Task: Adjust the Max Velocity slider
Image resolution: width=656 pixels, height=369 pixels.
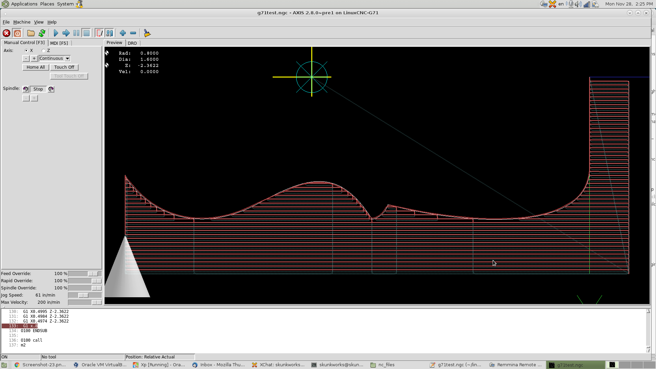Action: click(x=85, y=302)
